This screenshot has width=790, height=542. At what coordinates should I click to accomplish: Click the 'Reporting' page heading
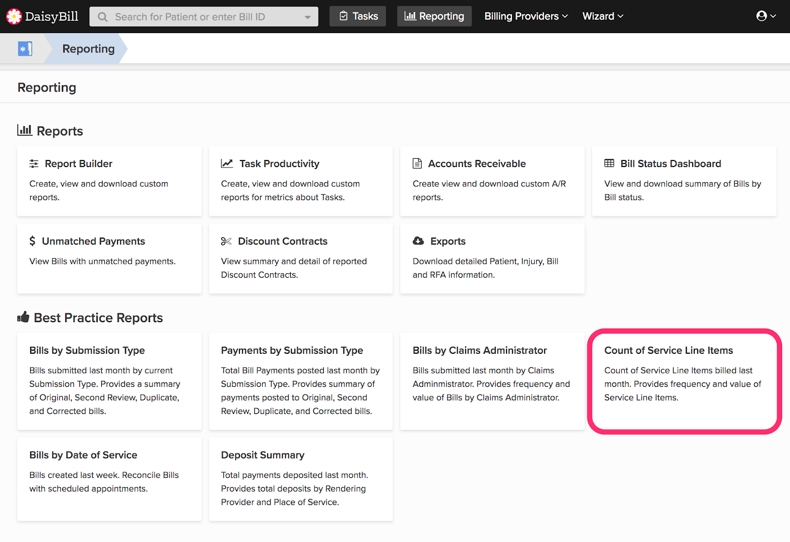click(47, 87)
